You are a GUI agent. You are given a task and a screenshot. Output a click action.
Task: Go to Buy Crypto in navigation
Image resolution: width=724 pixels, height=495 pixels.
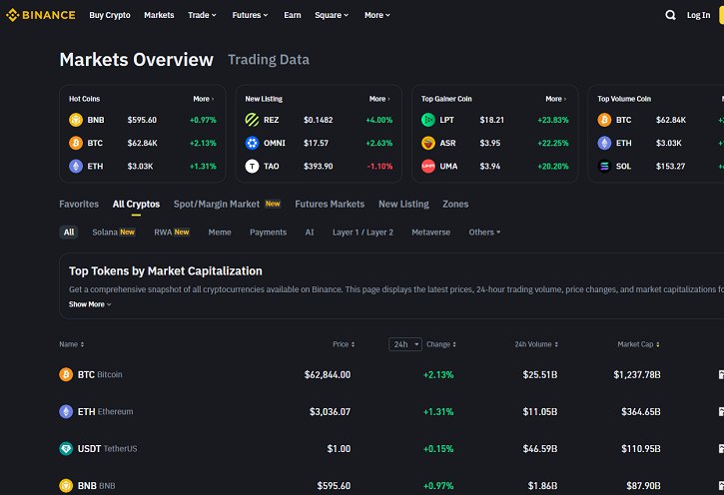coord(110,15)
